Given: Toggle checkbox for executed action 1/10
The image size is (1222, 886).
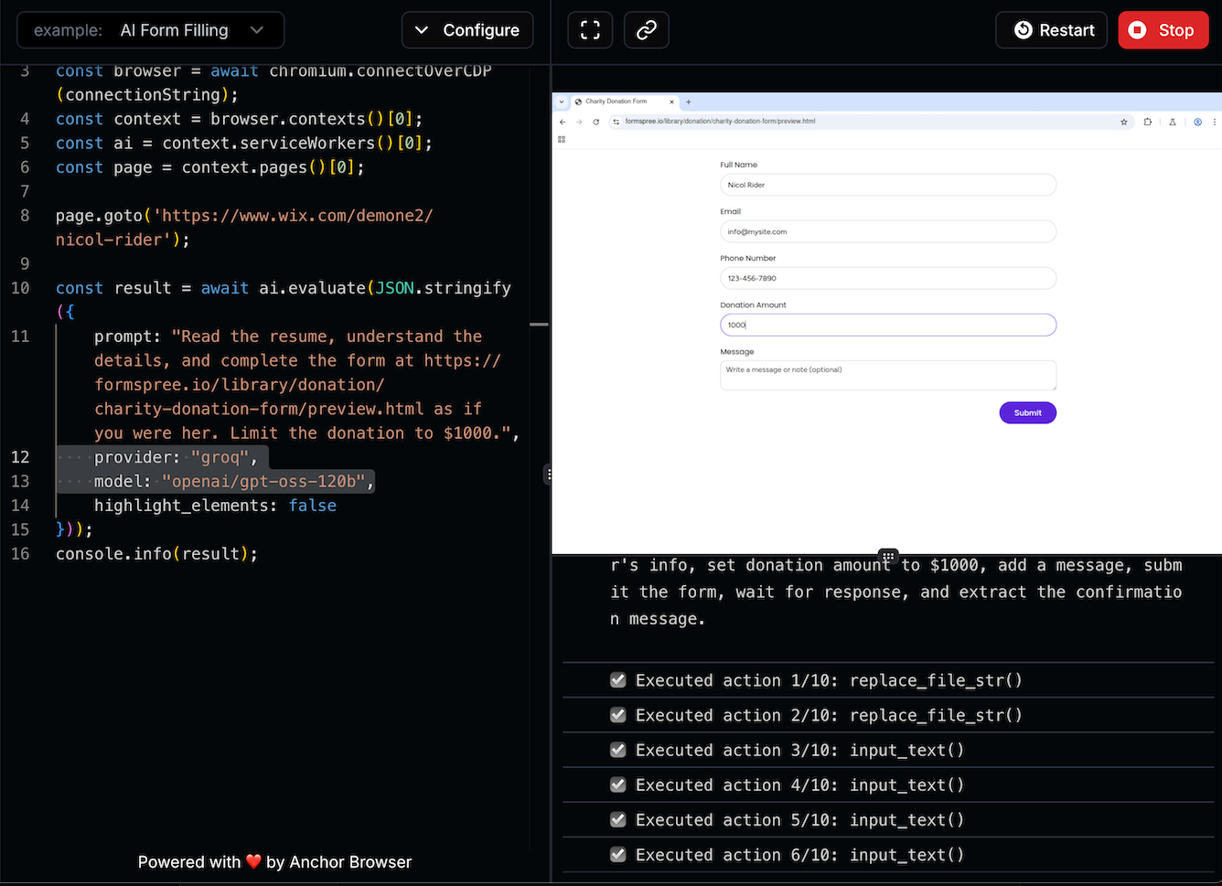Looking at the screenshot, I should 617,679.
